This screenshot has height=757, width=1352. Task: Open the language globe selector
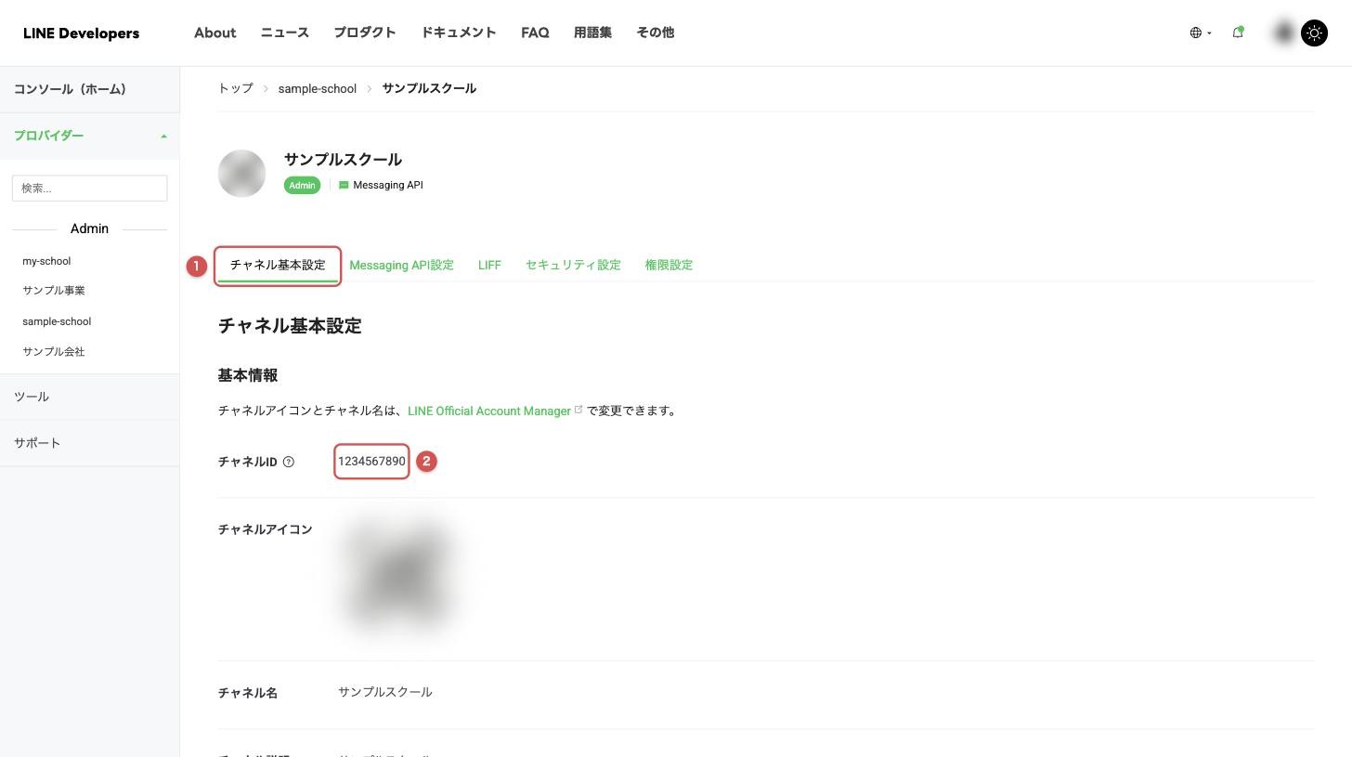point(1200,33)
